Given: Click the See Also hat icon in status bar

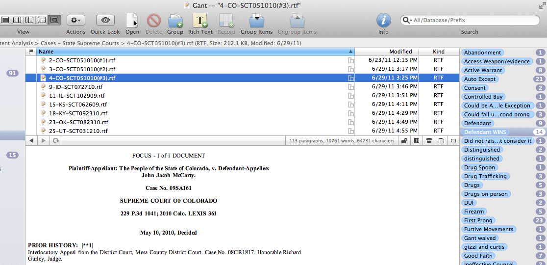Looking at the screenshot, I should pos(429,141).
